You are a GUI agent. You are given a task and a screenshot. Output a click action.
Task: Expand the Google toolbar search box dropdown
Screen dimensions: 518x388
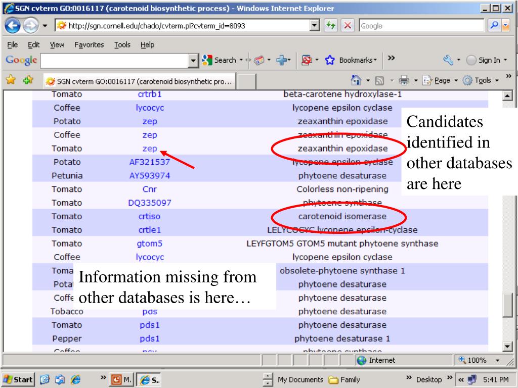[x=193, y=61]
